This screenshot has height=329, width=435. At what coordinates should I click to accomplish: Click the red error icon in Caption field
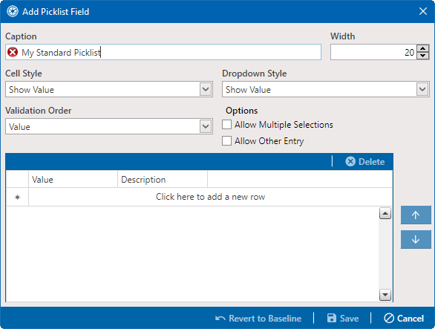(x=13, y=52)
